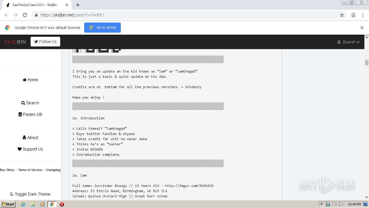Open the media player taskbar icon

coord(42,204)
